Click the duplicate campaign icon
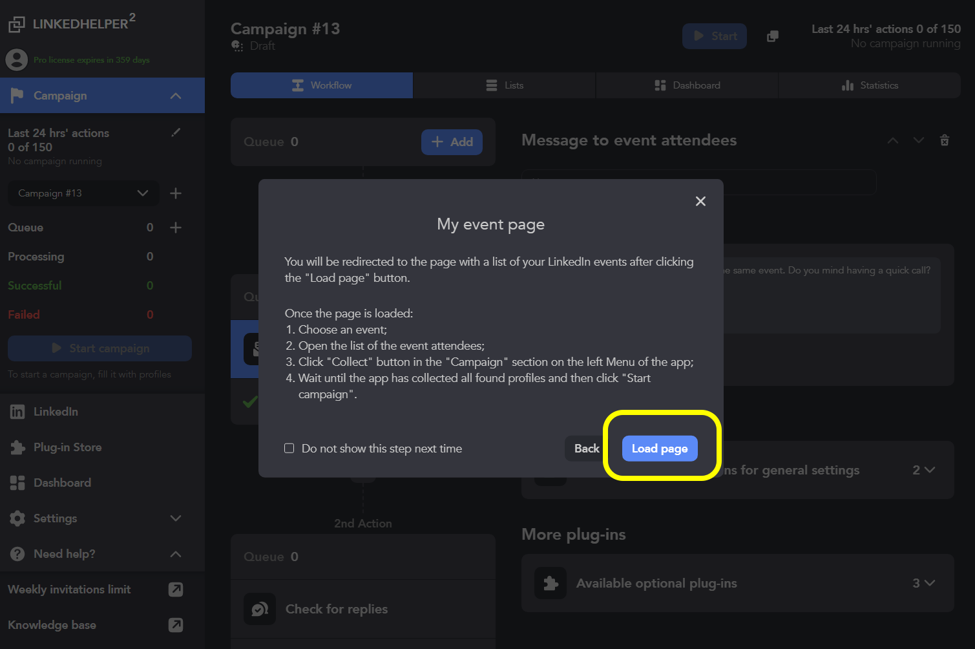 773,36
